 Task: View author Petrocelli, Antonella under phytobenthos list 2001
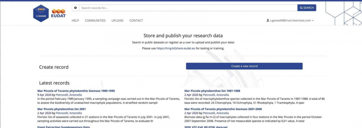coord(69,113)
